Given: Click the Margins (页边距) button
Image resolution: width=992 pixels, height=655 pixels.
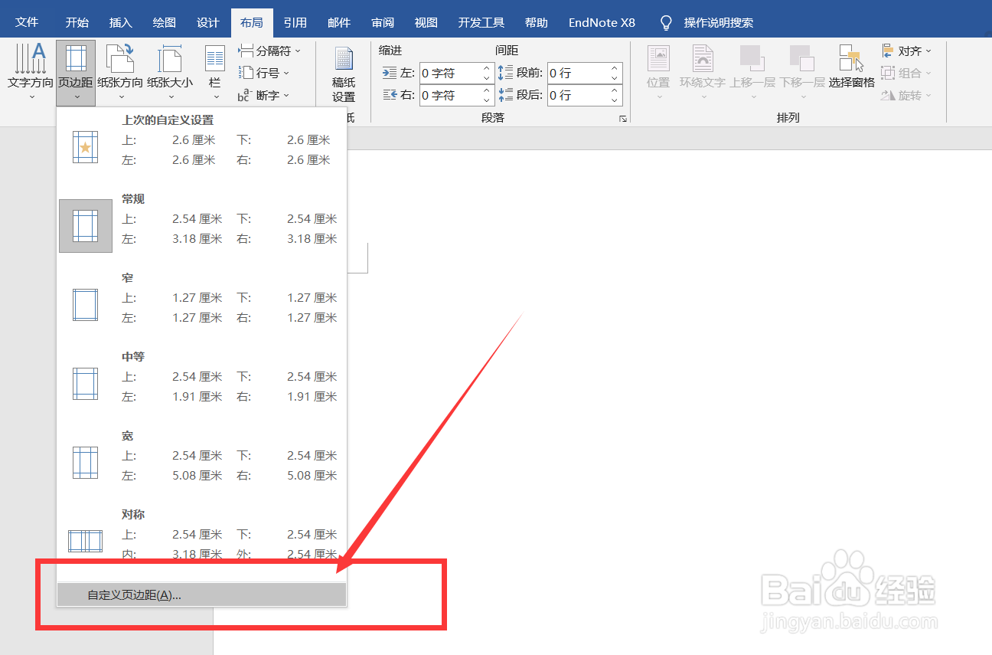Looking at the screenshot, I should point(76,73).
